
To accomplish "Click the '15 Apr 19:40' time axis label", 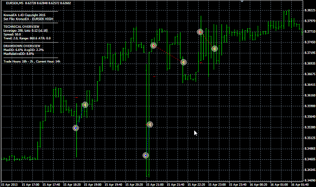I will point(113,184).
